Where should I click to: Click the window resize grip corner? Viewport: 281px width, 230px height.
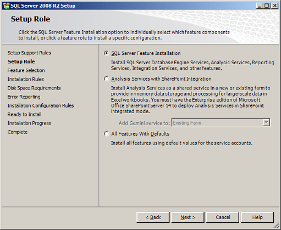point(276,226)
